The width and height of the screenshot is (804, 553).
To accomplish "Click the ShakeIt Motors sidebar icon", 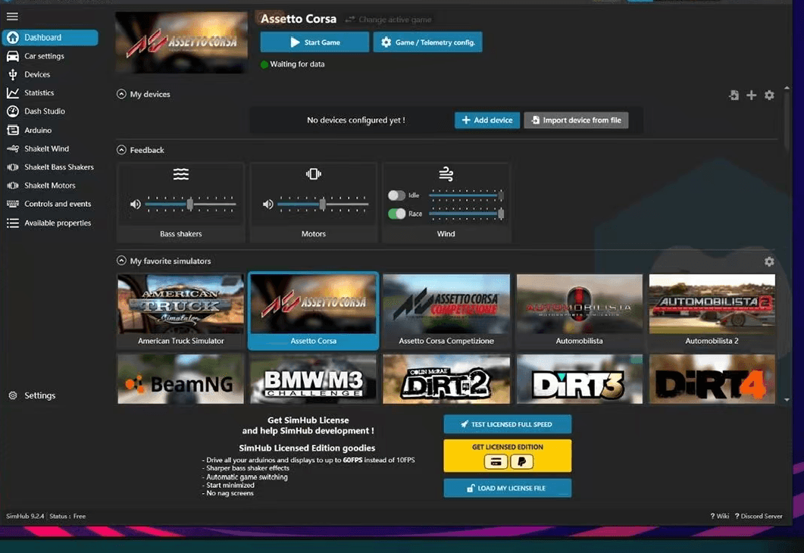I will 13,186.
